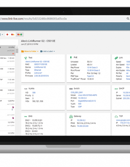Click MAC value 00C017-C5010E
Viewport: 130px width, 167px height.
41,64
